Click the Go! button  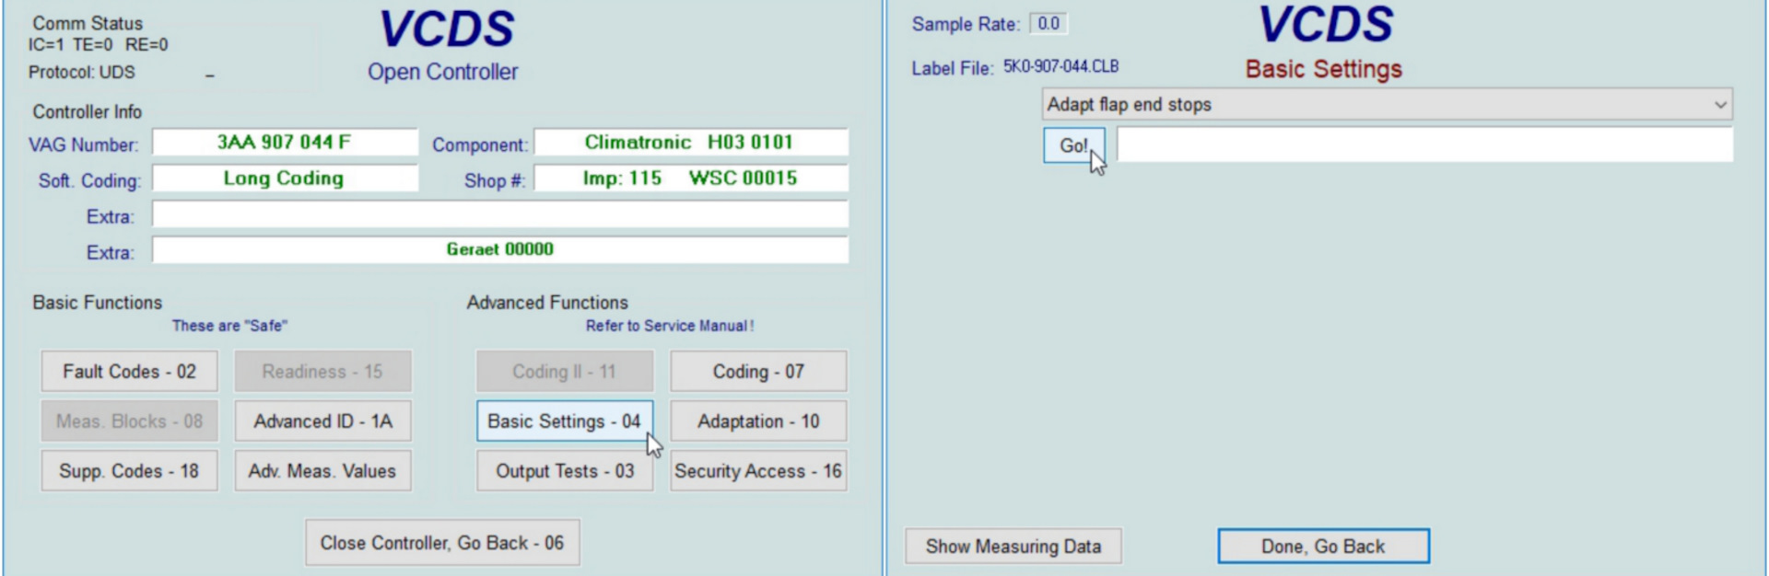pyautogui.click(x=1073, y=145)
